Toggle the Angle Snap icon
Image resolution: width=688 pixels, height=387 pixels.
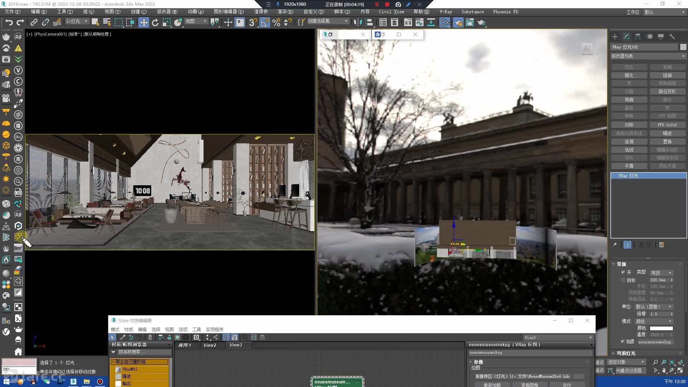[x=265, y=23]
